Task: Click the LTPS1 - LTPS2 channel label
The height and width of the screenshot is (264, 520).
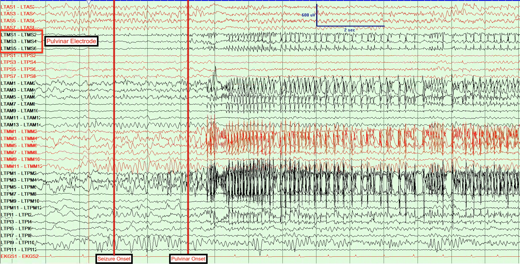Action: tap(18, 56)
